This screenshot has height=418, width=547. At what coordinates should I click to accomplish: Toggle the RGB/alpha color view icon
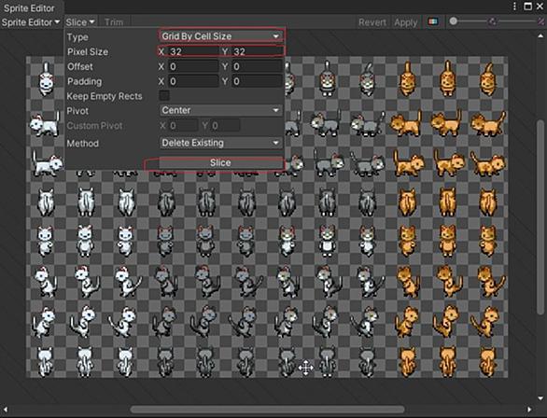click(x=433, y=21)
